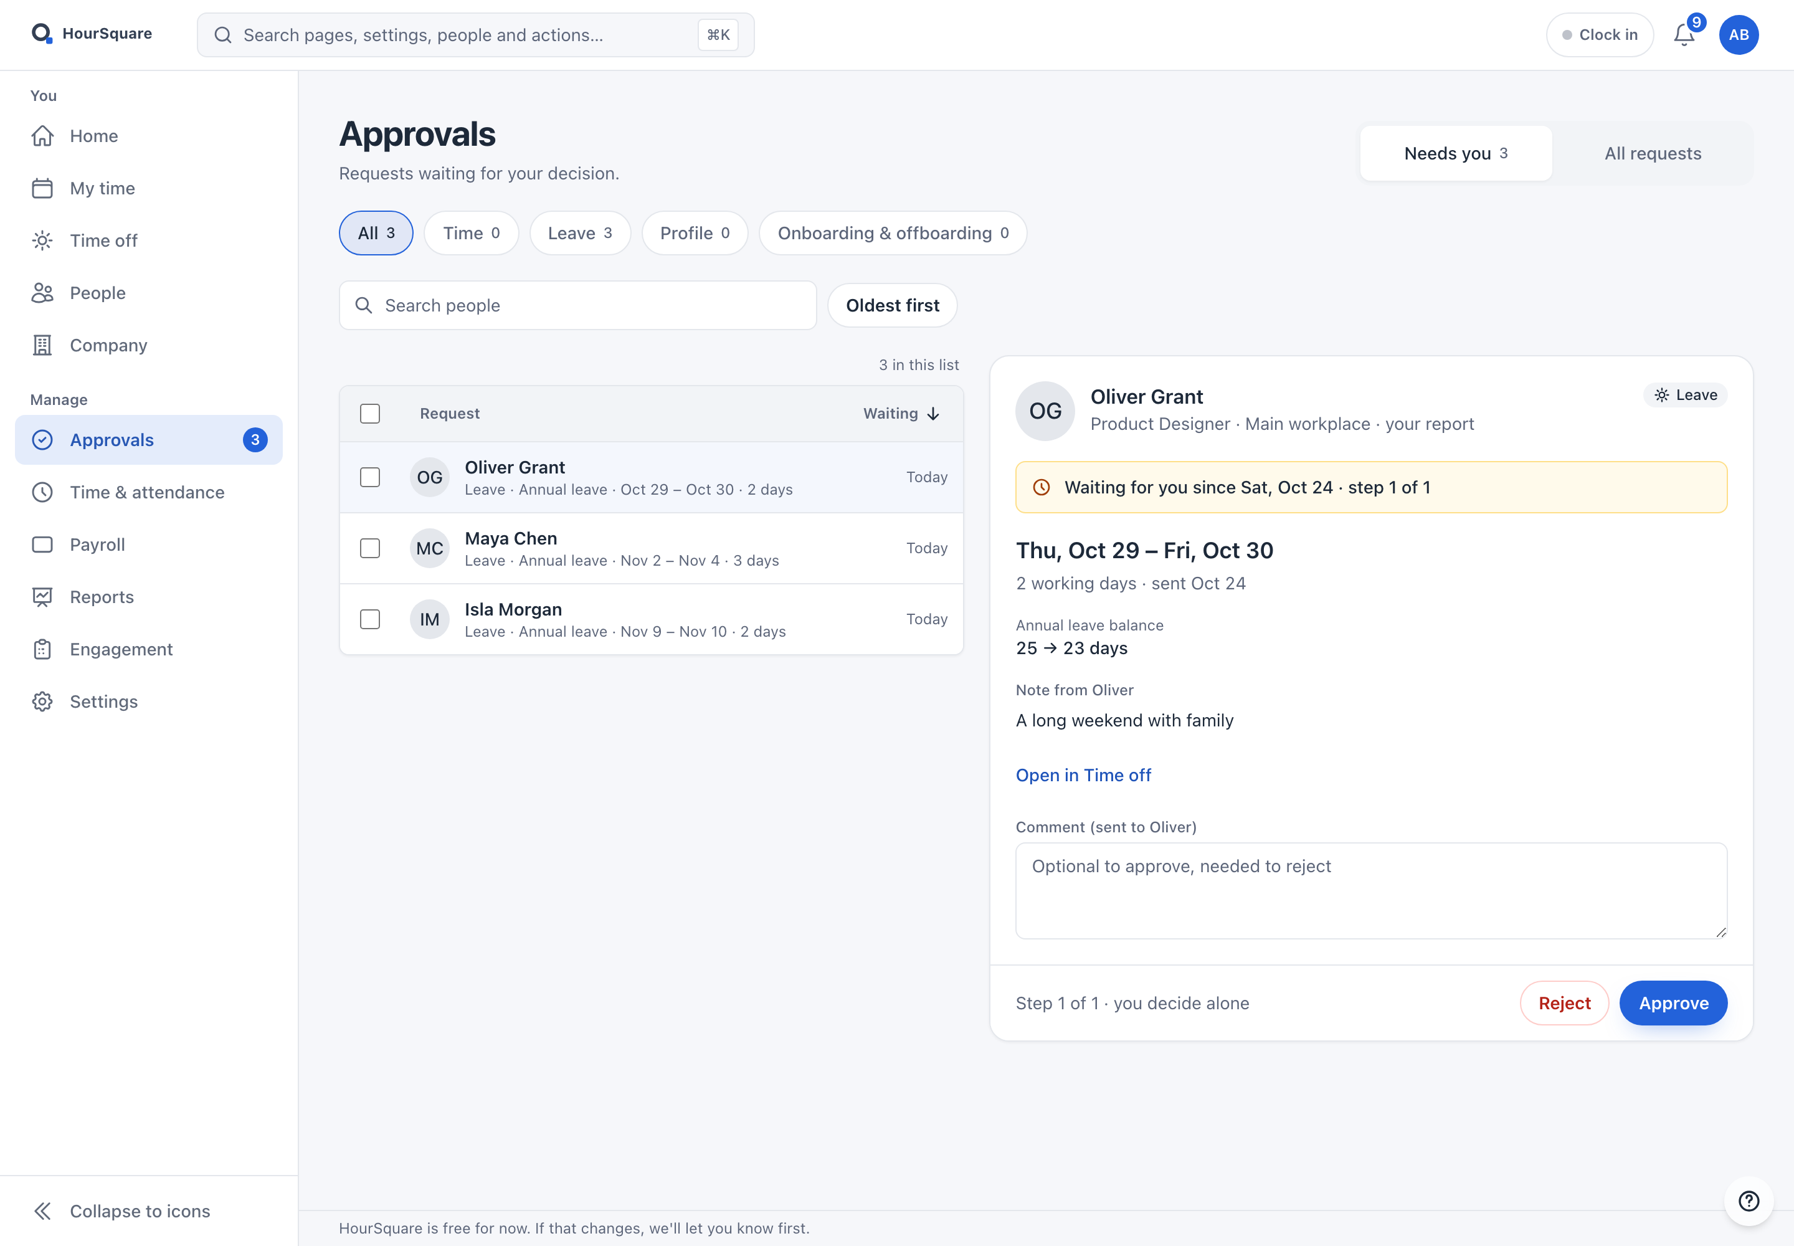The width and height of the screenshot is (1794, 1246).
Task: Filter by the Time chip
Action: [472, 232]
